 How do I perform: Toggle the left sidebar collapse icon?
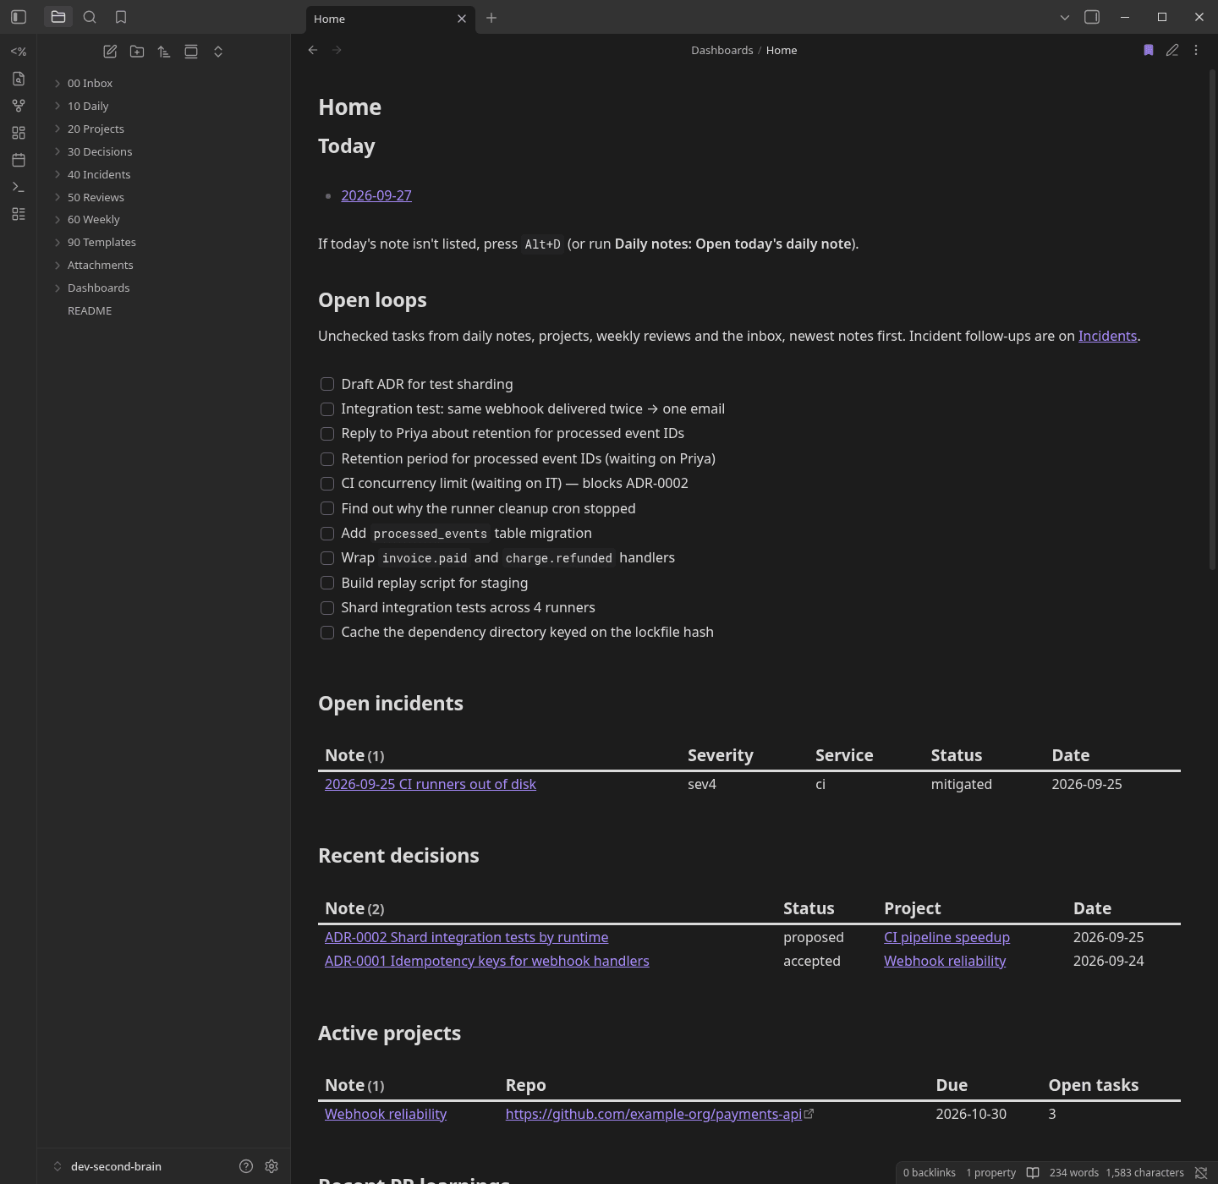(x=19, y=17)
